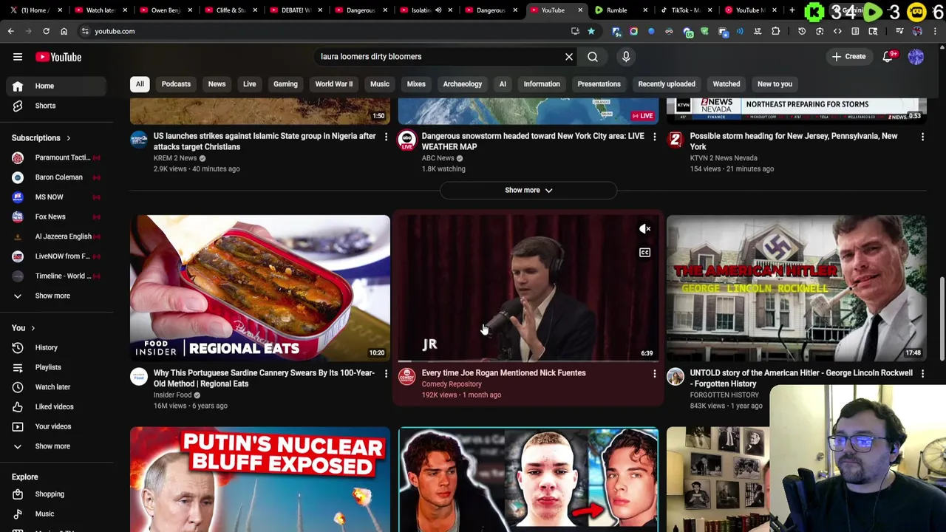Open Shorts in the sidebar

pyautogui.click(x=57, y=106)
